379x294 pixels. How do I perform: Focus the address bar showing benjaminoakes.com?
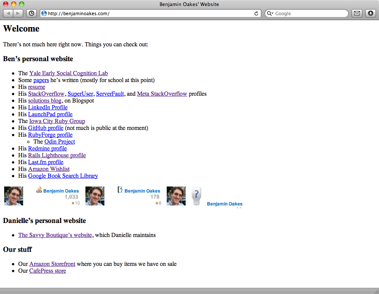tap(151, 14)
